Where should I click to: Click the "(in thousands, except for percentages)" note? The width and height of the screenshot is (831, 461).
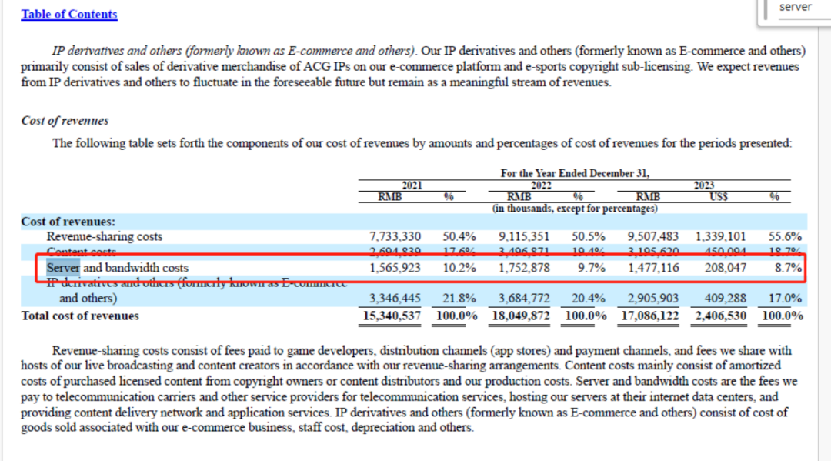tap(575, 209)
